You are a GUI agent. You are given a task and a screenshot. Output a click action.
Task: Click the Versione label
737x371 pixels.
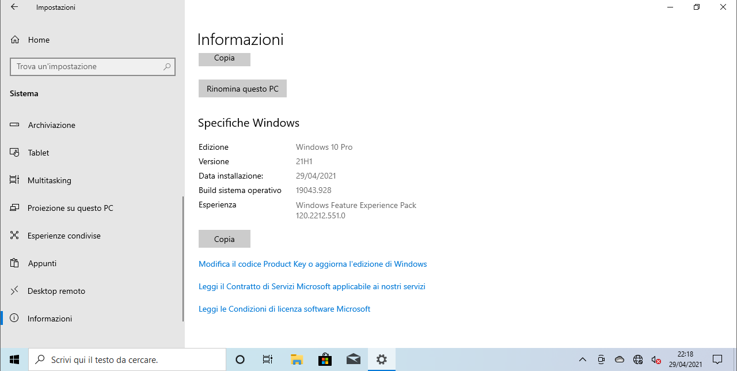(214, 161)
